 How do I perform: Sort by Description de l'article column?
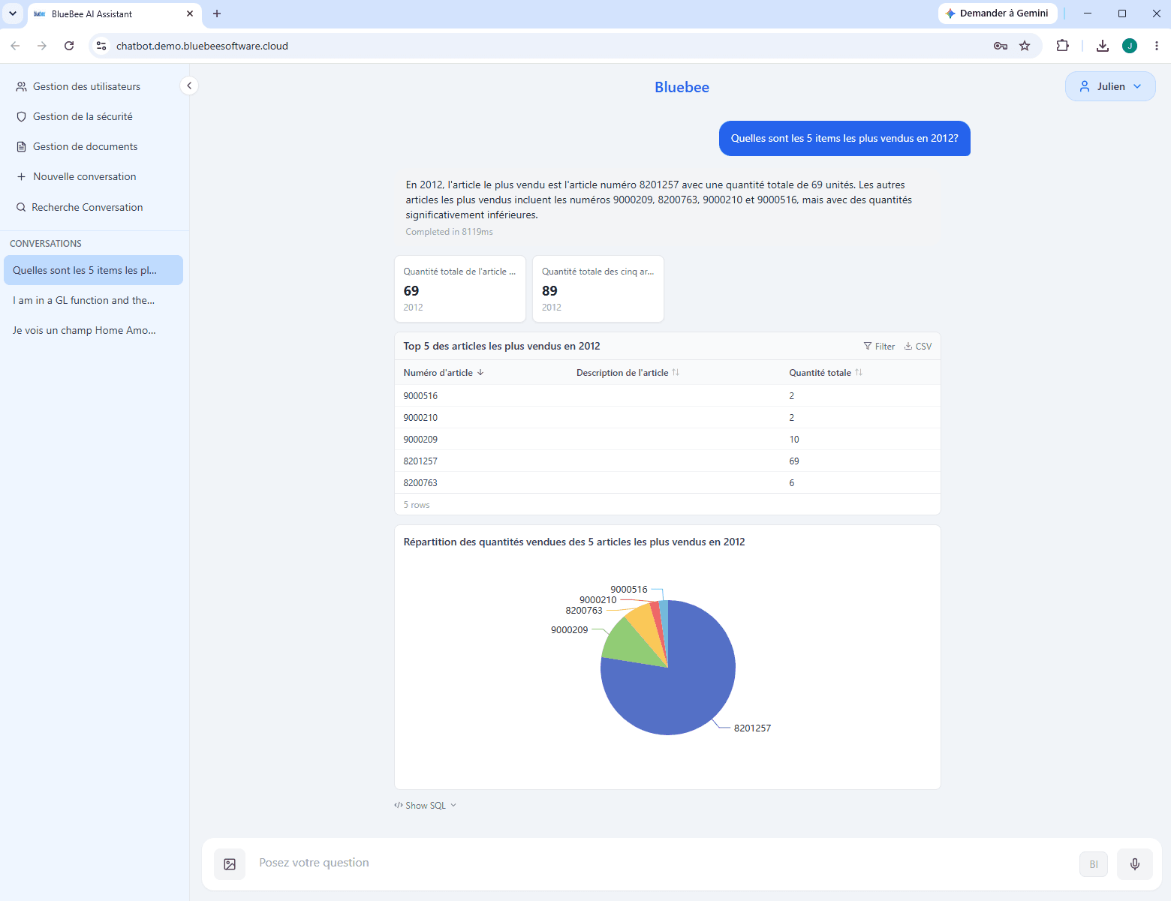[628, 373]
